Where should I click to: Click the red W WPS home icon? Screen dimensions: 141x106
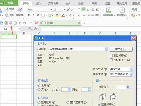[36, 23]
